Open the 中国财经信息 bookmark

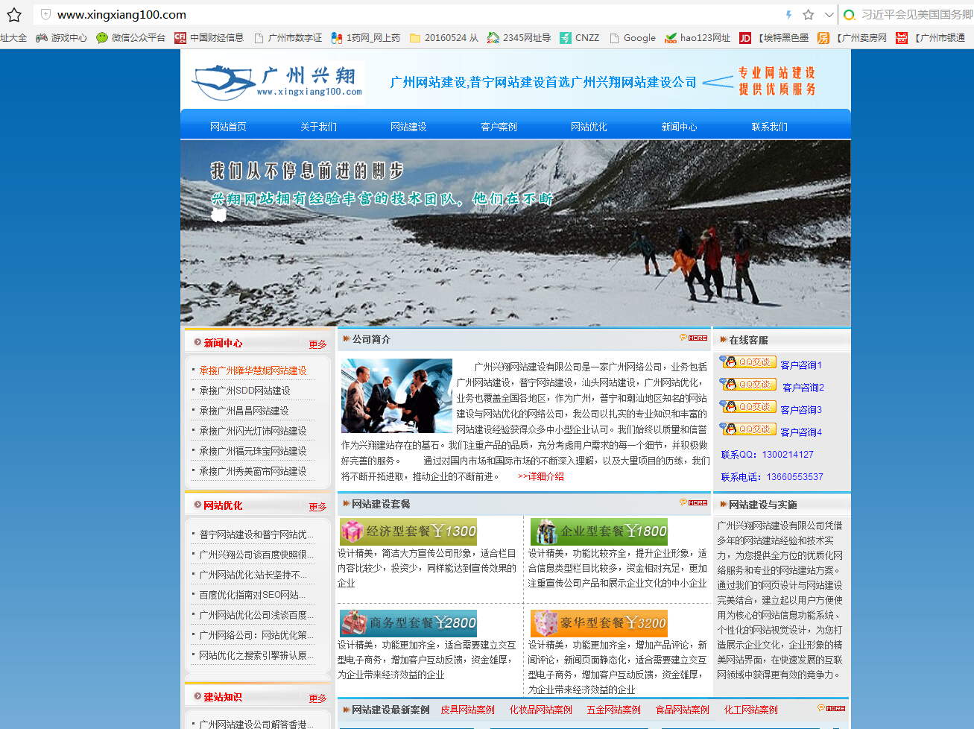[x=209, y=38]
